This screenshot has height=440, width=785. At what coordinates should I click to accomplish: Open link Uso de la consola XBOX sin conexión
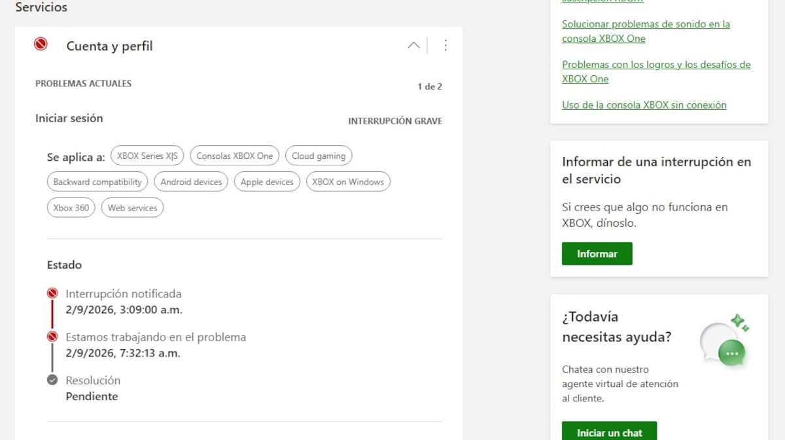tap(644, 105)
